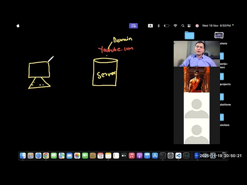Select the unlabeled blue desktop folder

189,35
